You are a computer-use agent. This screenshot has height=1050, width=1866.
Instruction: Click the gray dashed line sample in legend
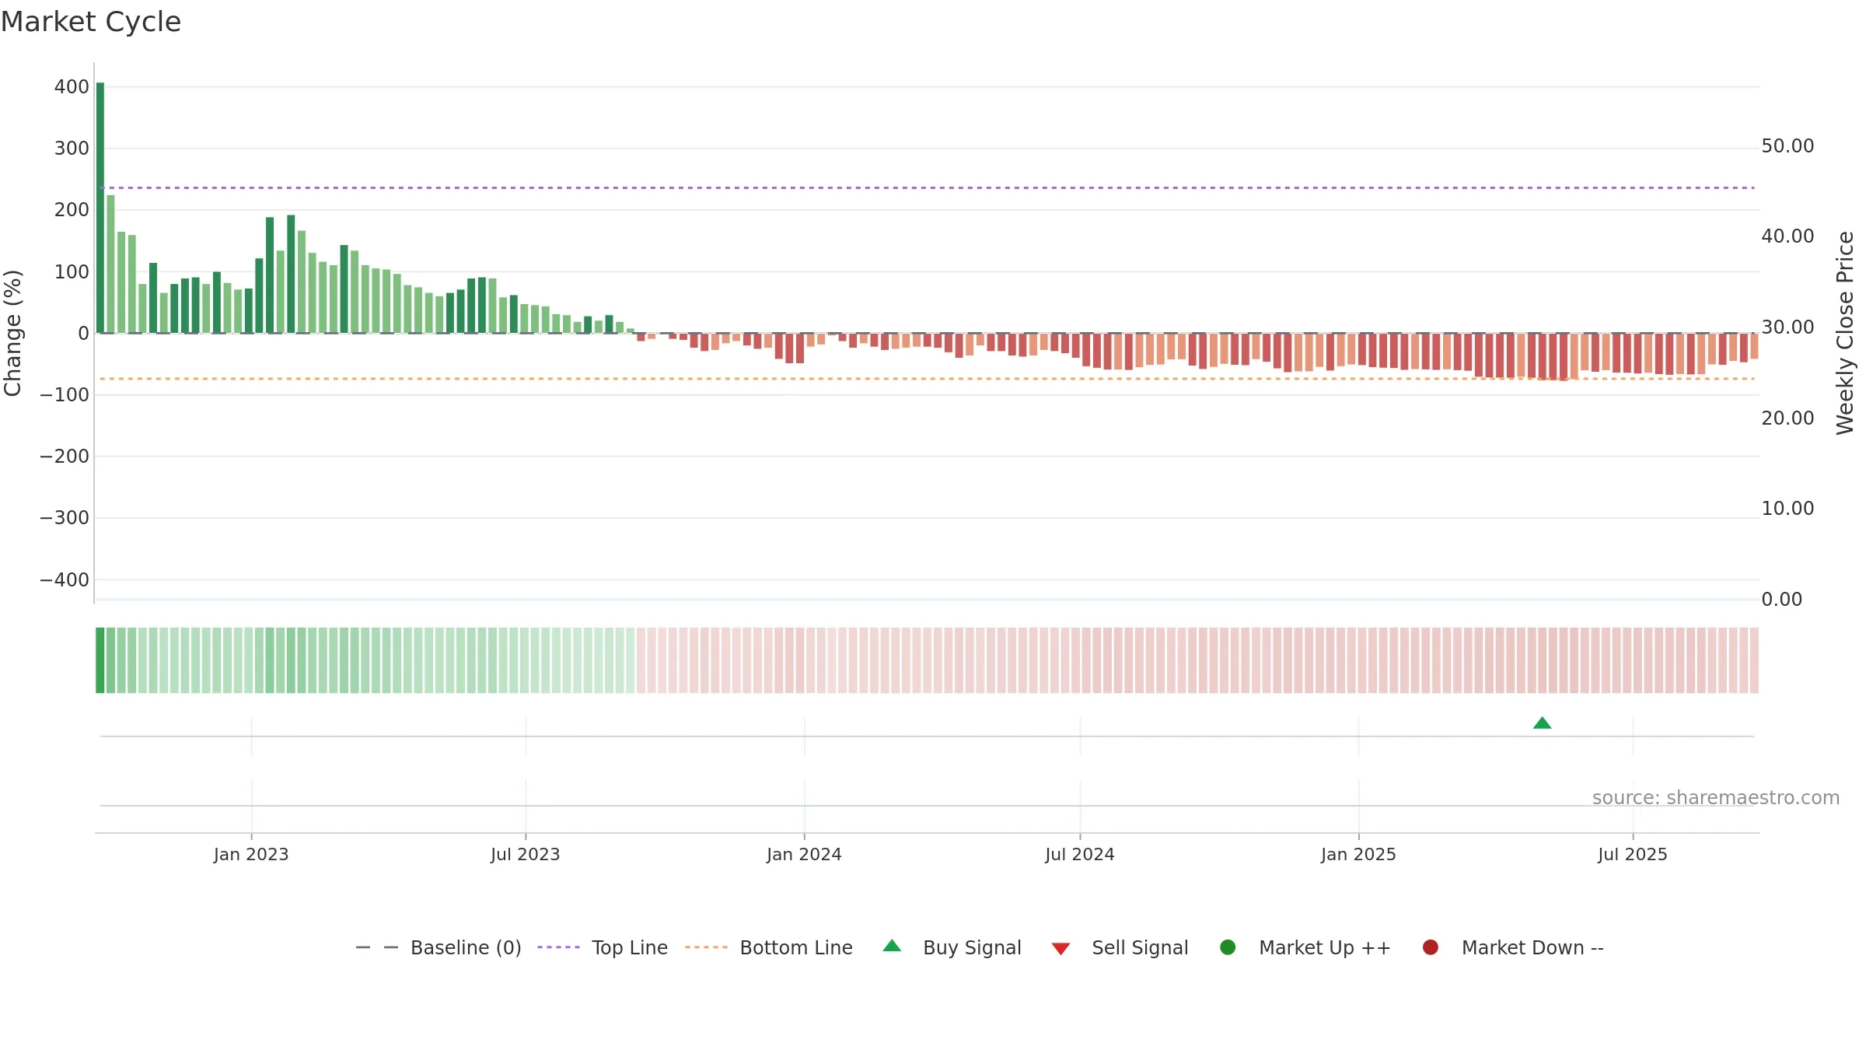point(377,947)
